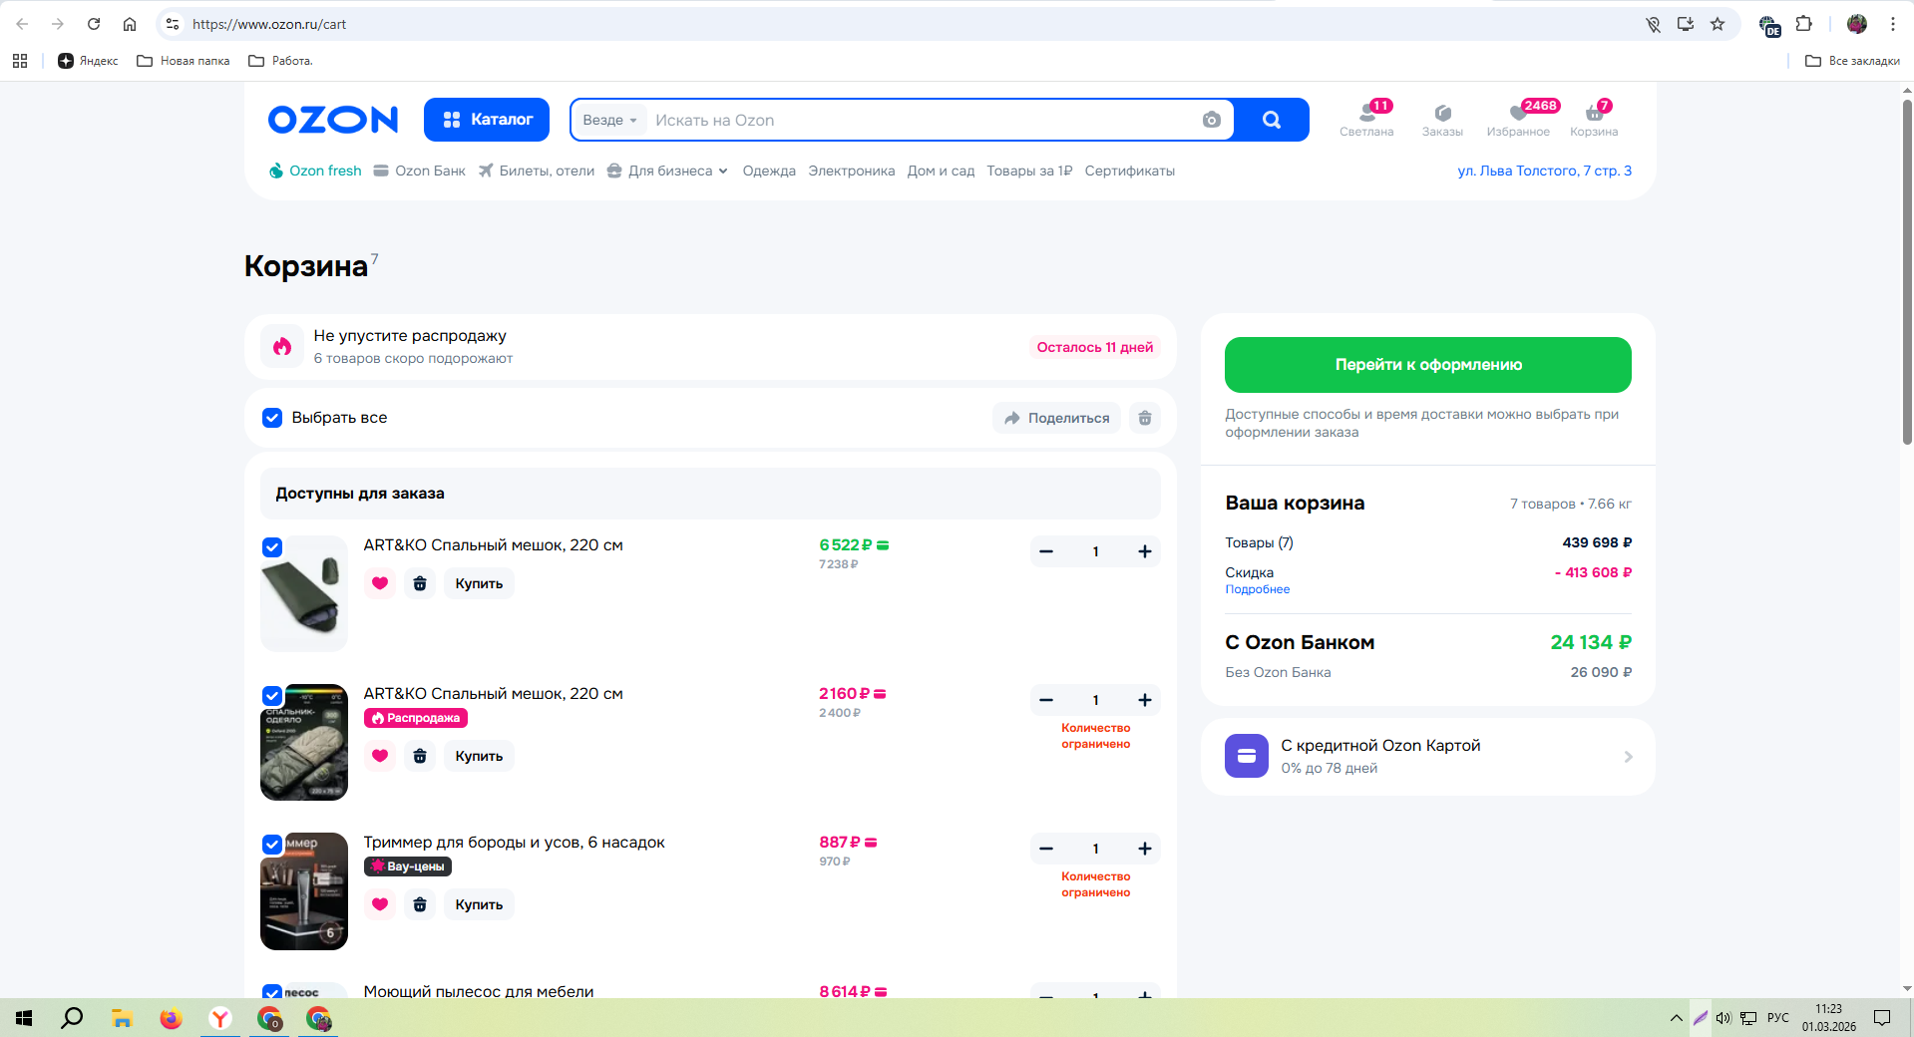Open the Подробнее discount details link

(1258, 589)
